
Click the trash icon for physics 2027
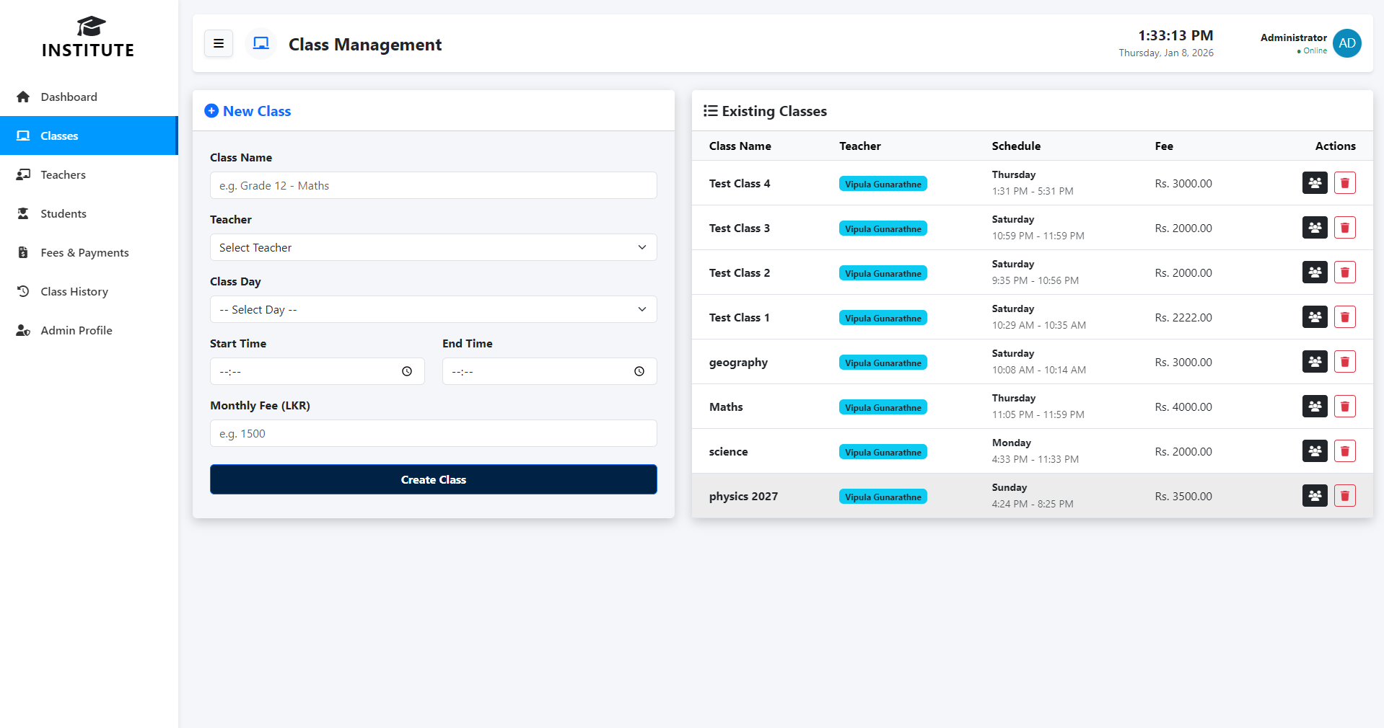coord(1344,496)
